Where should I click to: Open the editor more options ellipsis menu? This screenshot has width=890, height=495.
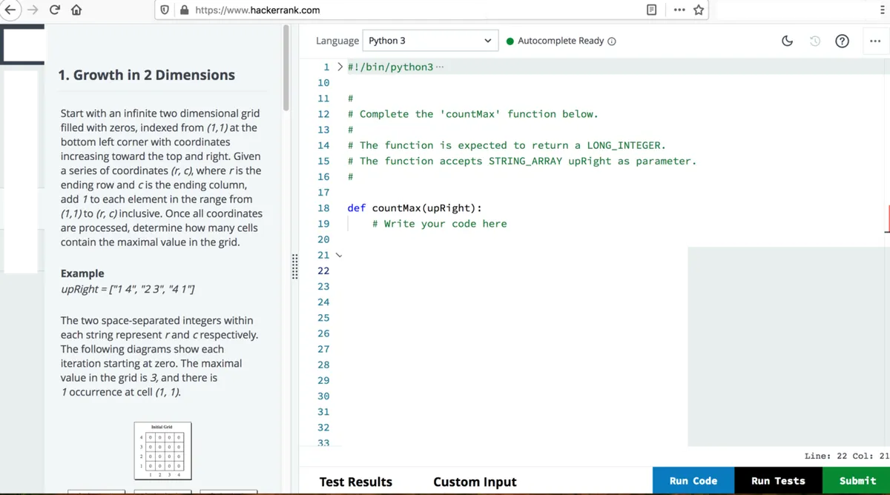(874, 41)
